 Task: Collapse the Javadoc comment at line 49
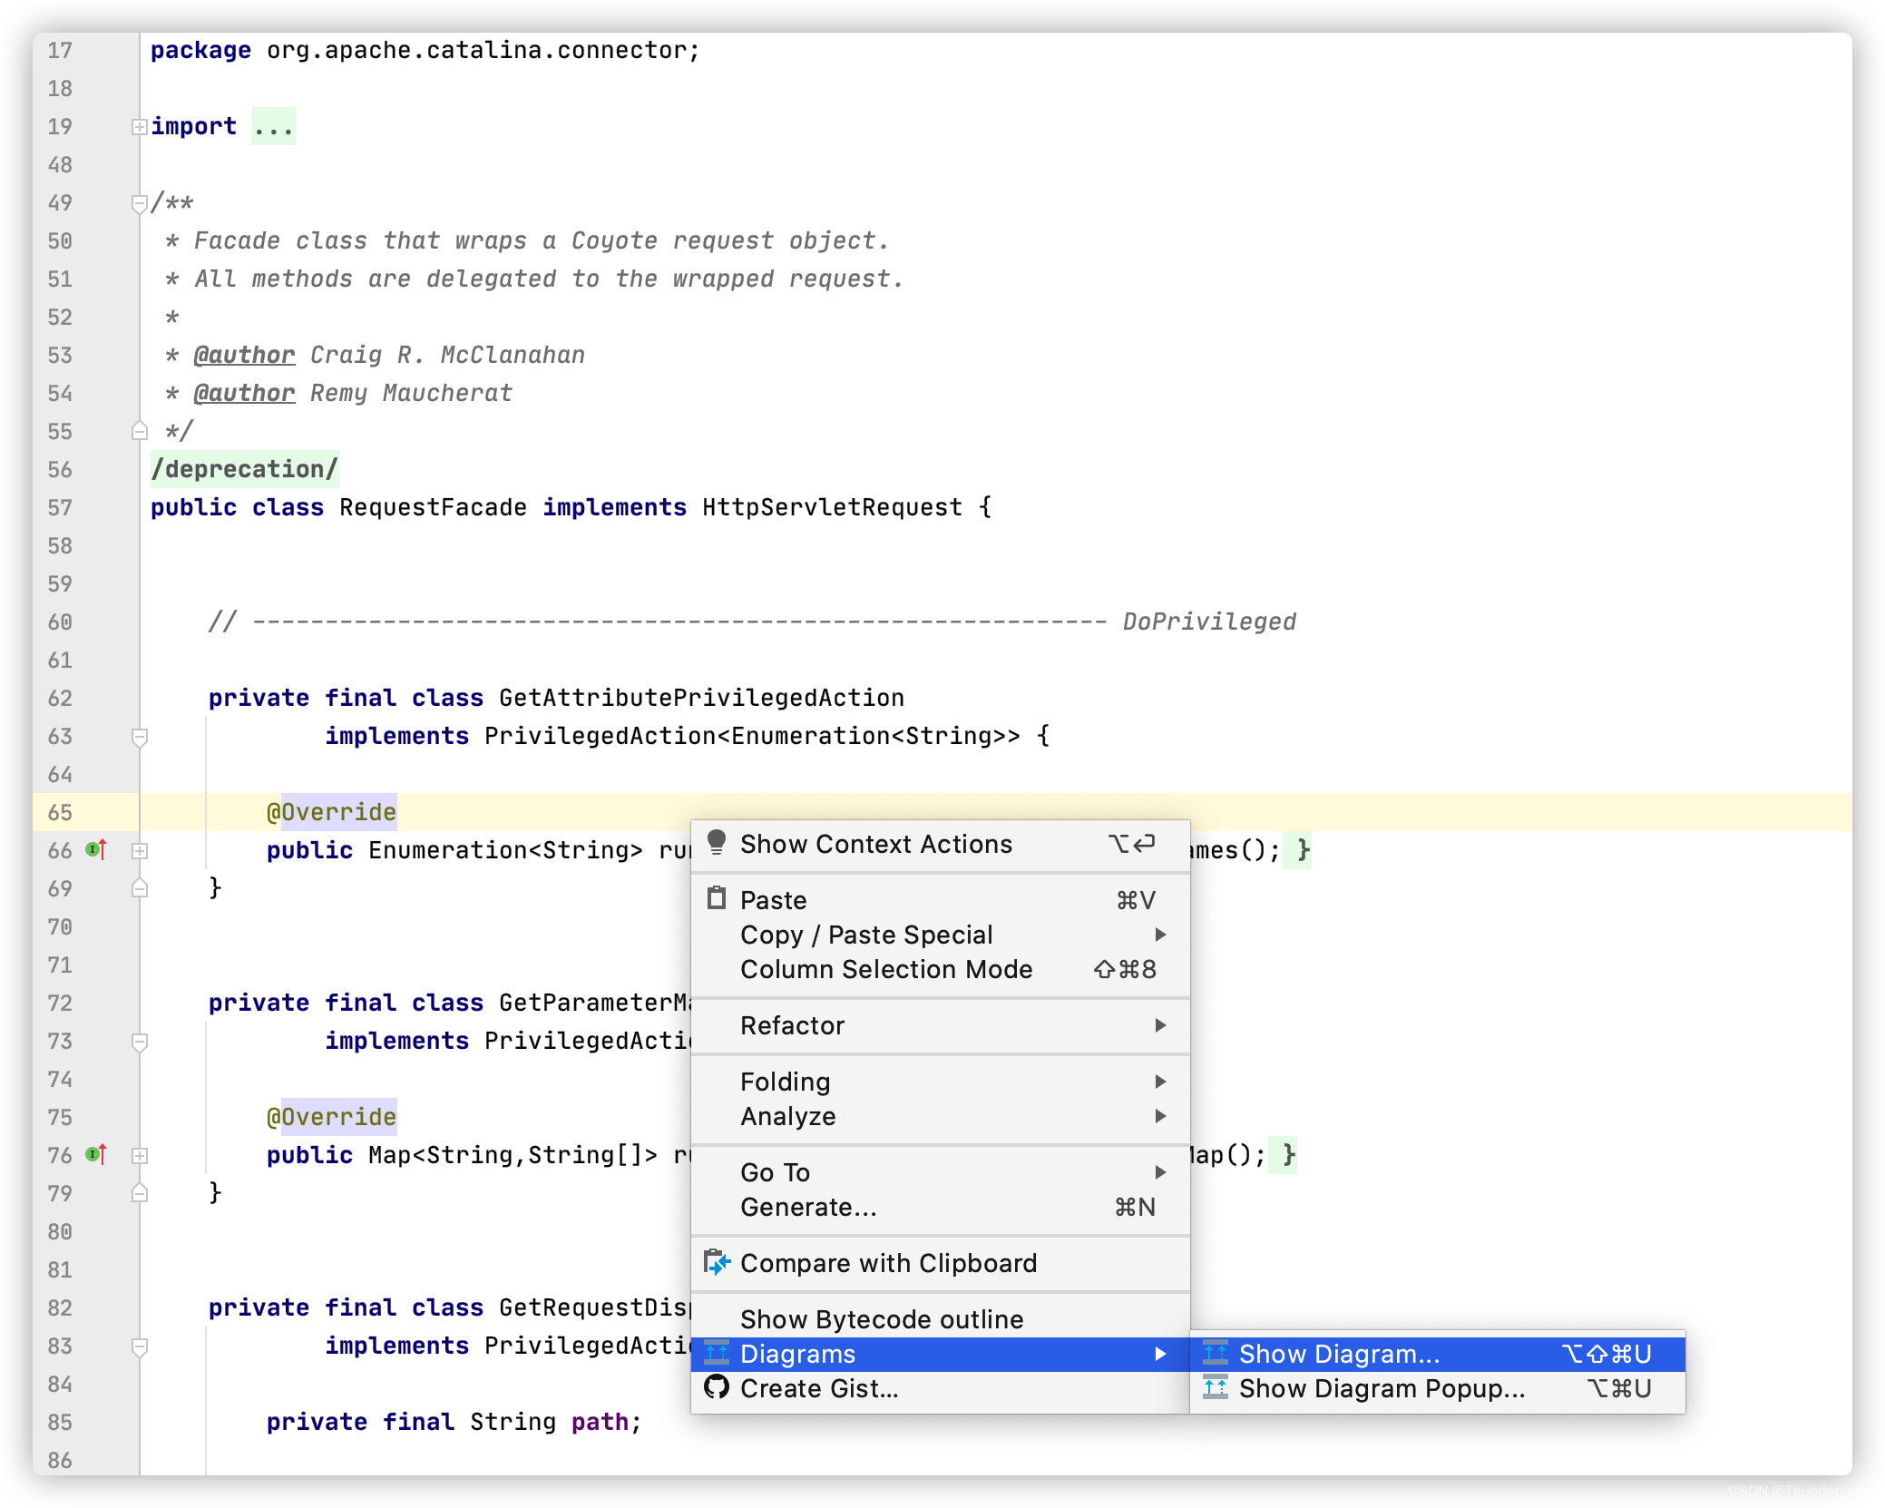(x=139, y=203)
